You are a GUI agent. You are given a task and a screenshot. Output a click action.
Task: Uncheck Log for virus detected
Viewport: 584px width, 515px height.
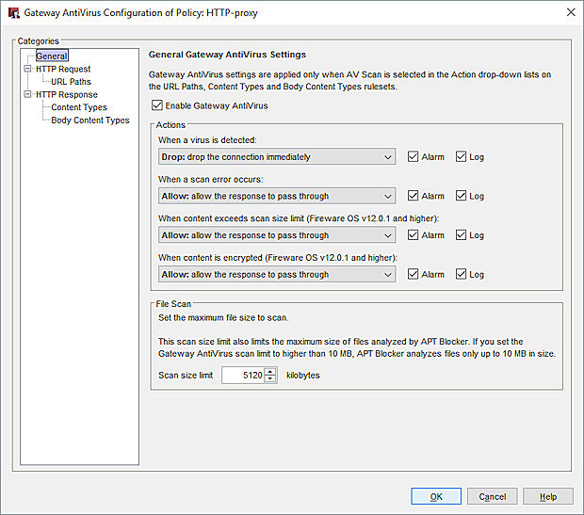pos(461,157)
